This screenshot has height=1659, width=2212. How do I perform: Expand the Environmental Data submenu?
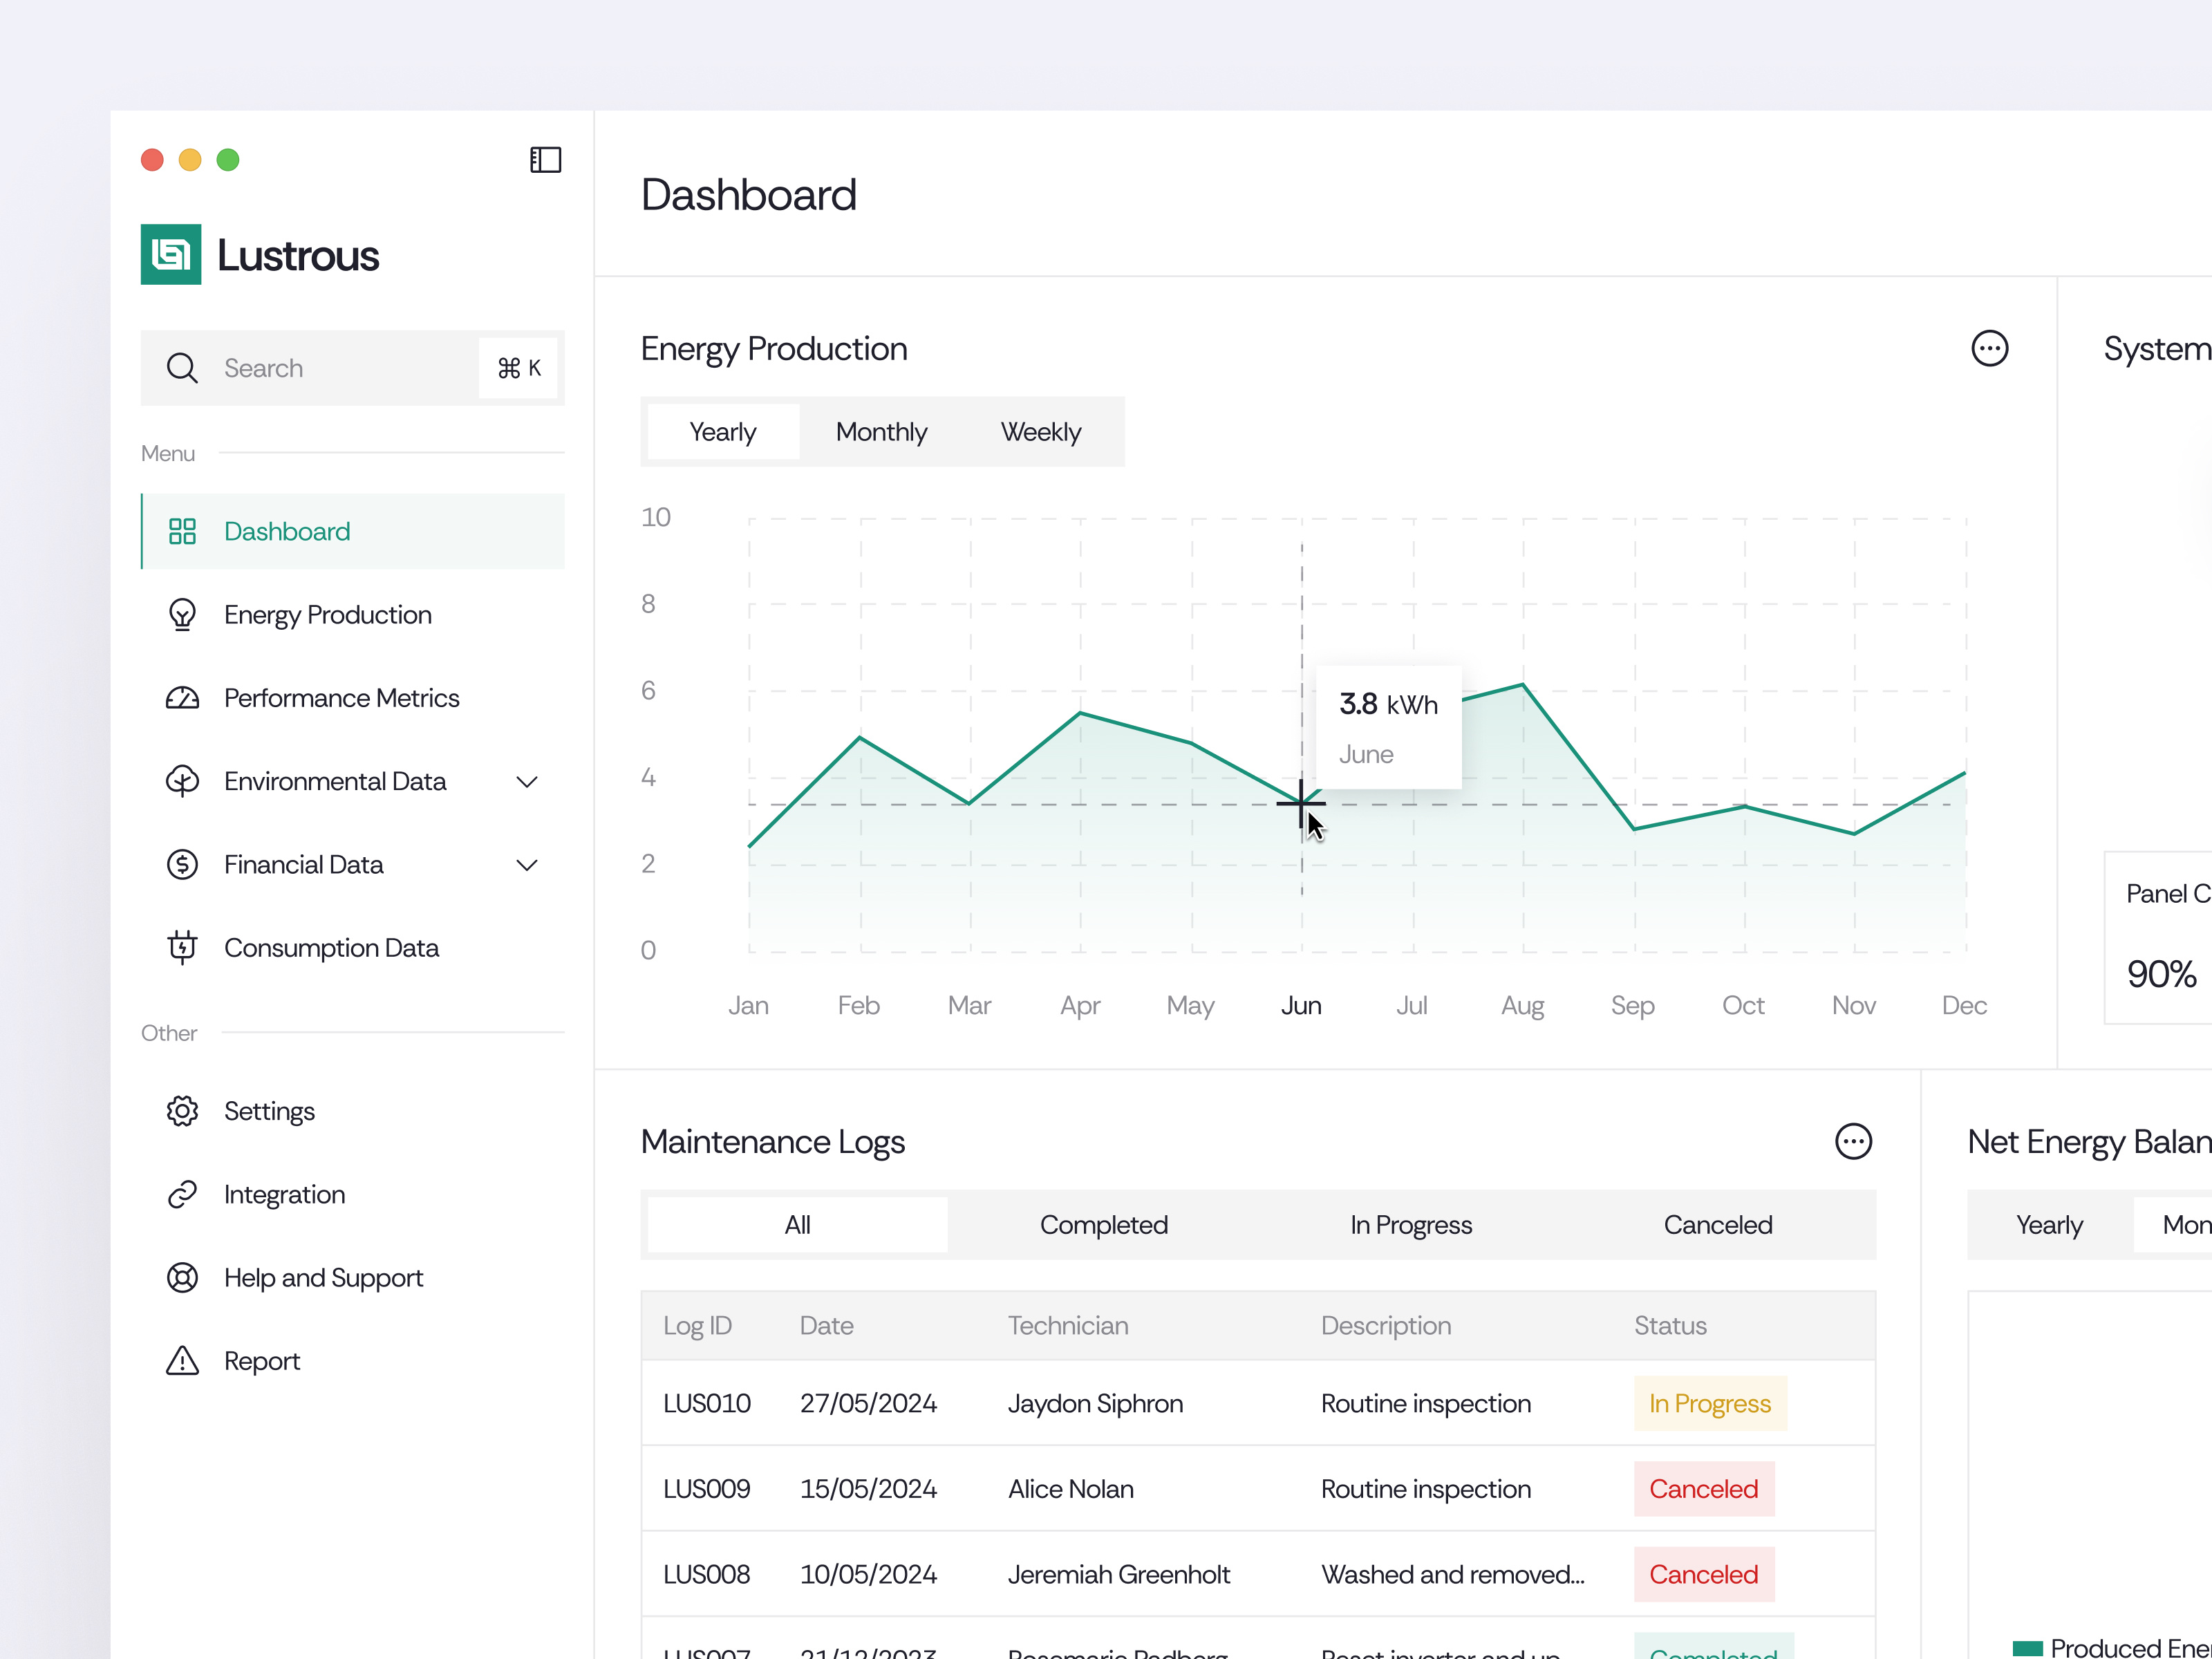click(527, 781)
